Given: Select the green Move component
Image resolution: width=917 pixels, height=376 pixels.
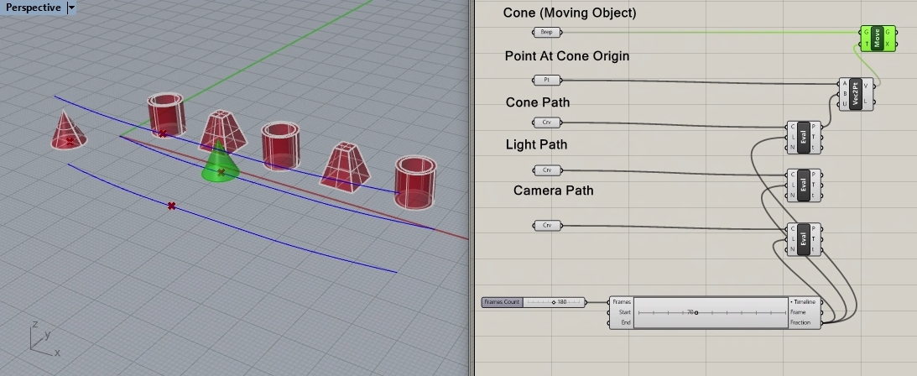Looking at the screenshot, I should [x=878, y=38].
